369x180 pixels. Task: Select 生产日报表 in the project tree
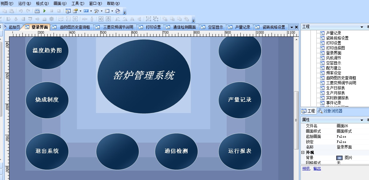tap(335, 88)
